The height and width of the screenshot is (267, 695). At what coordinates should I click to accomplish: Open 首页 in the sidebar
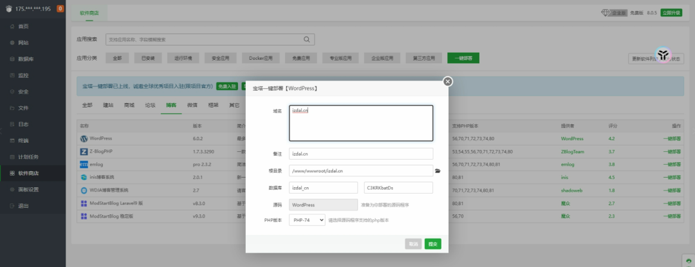pos(23,26)
